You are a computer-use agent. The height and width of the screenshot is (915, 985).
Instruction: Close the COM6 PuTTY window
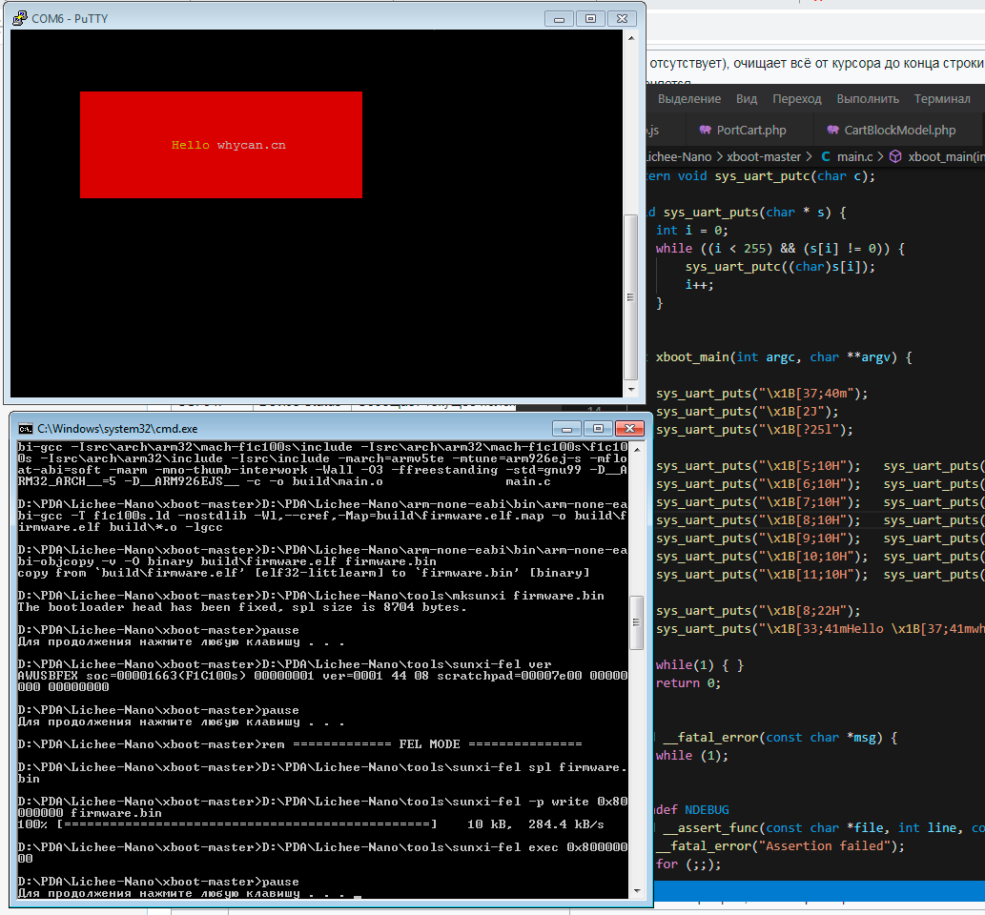(622, 19)
